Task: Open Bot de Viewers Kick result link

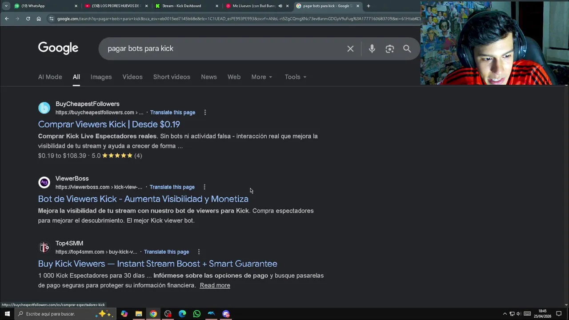Action: coord(143,199)
